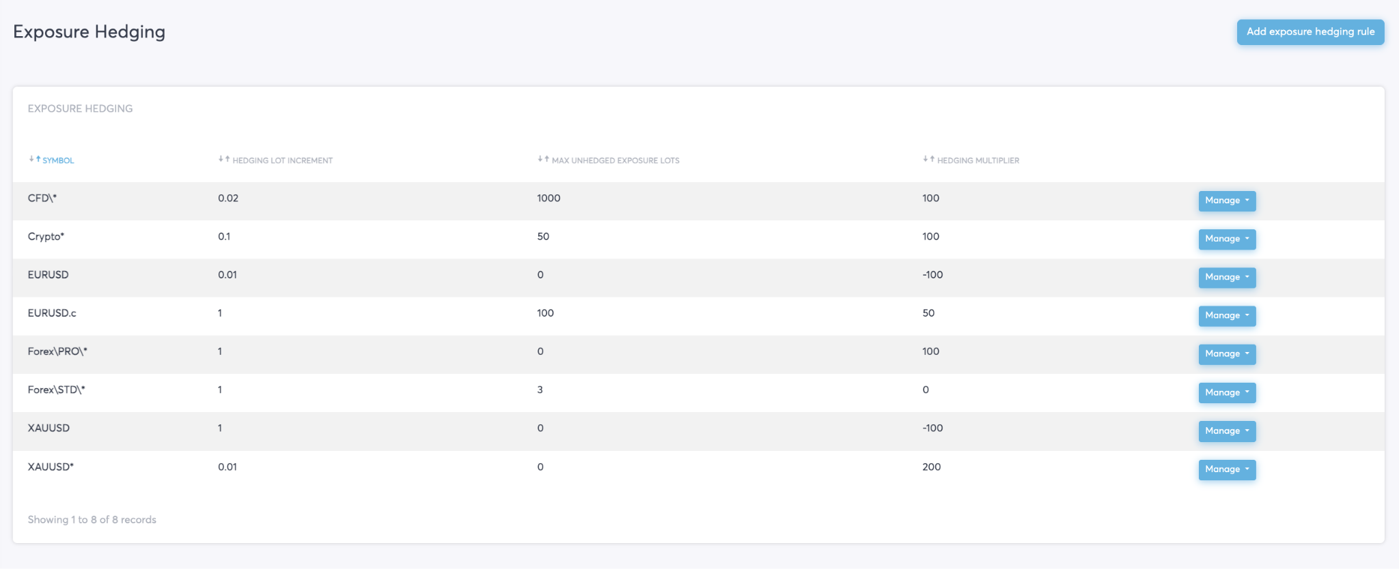Expand Manage menu for EURUSD row
This screenshot has height=569, width=1399.
[1226, 277]
